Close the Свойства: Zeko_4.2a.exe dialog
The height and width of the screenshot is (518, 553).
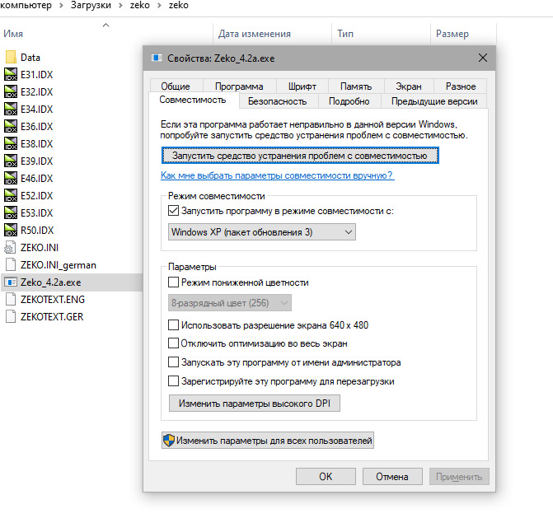pyautogui.click(x=483, y=58)
